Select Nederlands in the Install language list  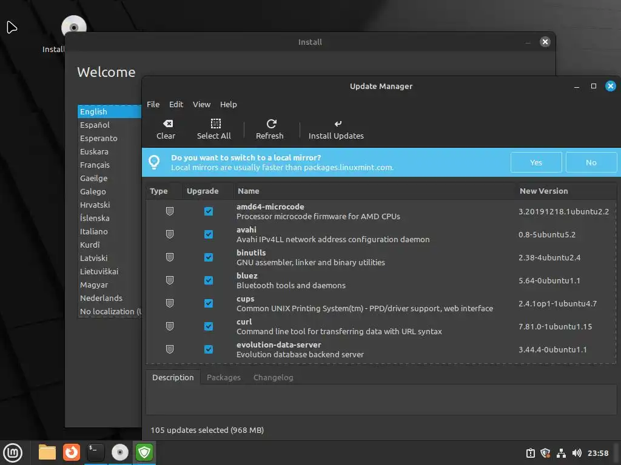[109, 298]
